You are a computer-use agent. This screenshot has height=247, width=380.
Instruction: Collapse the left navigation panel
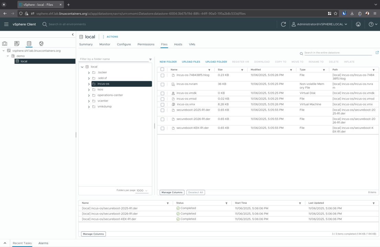pos(73,34)
